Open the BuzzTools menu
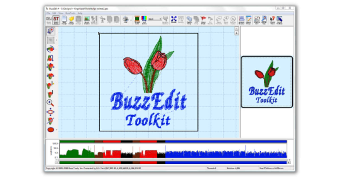Image resolution: width=340 pixels, height=178 pixels. point(69,13)
